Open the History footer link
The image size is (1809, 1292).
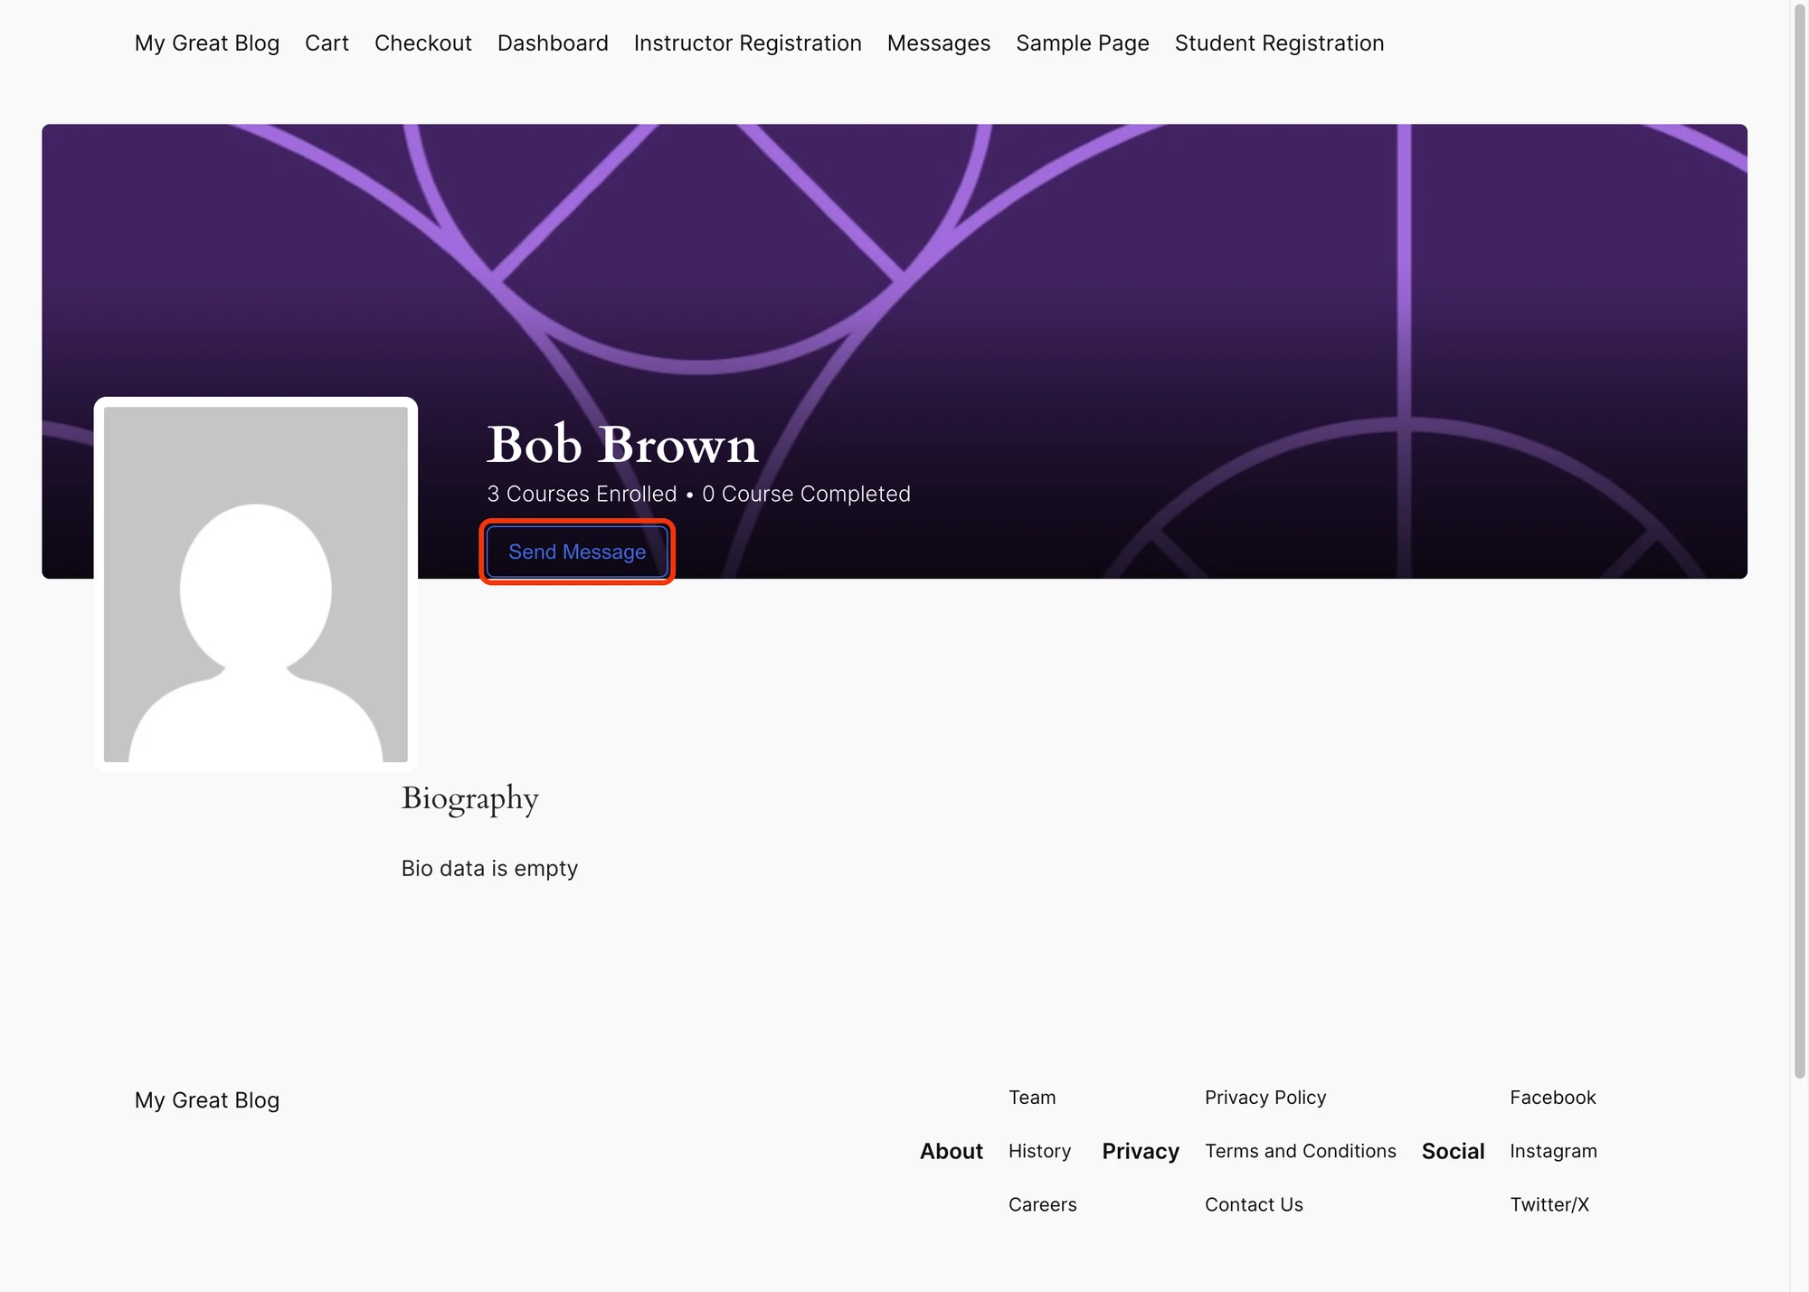click(x=1039, y=1151)
